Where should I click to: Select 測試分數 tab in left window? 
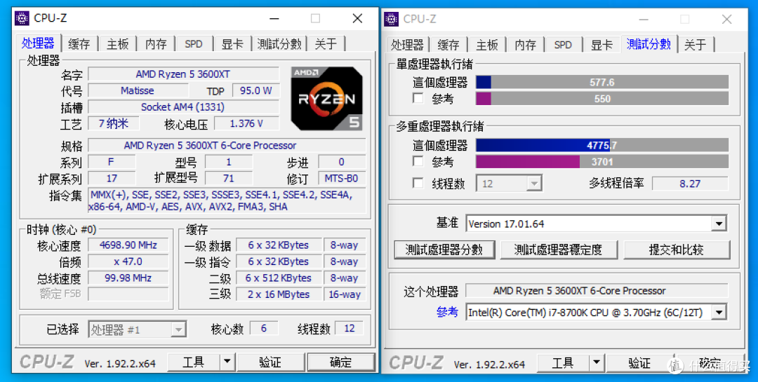pos(279,44)
